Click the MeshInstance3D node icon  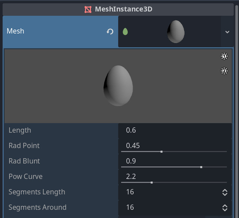pos(88,9)
